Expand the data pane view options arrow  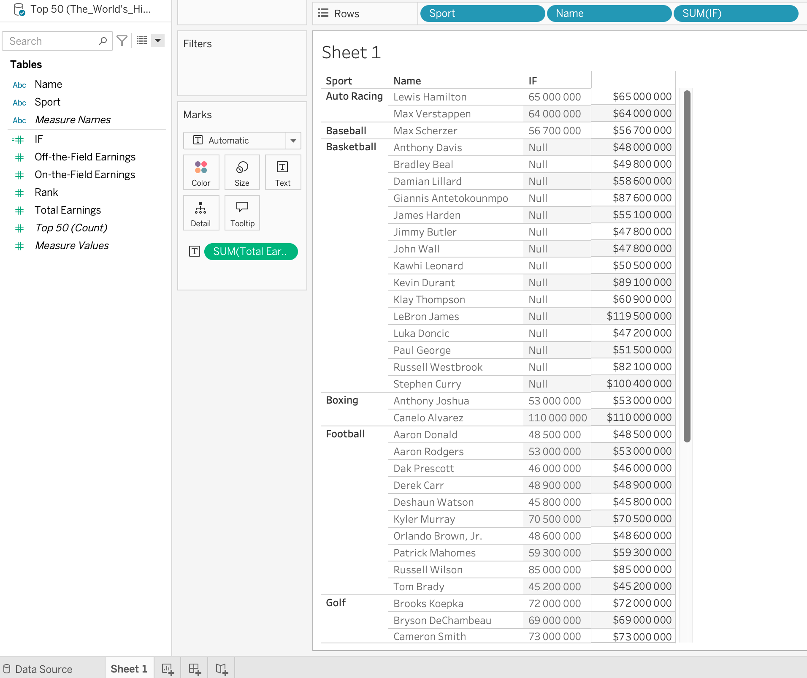(158, 41)
